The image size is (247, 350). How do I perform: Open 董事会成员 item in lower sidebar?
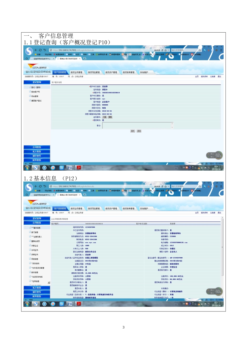point(35,241)
